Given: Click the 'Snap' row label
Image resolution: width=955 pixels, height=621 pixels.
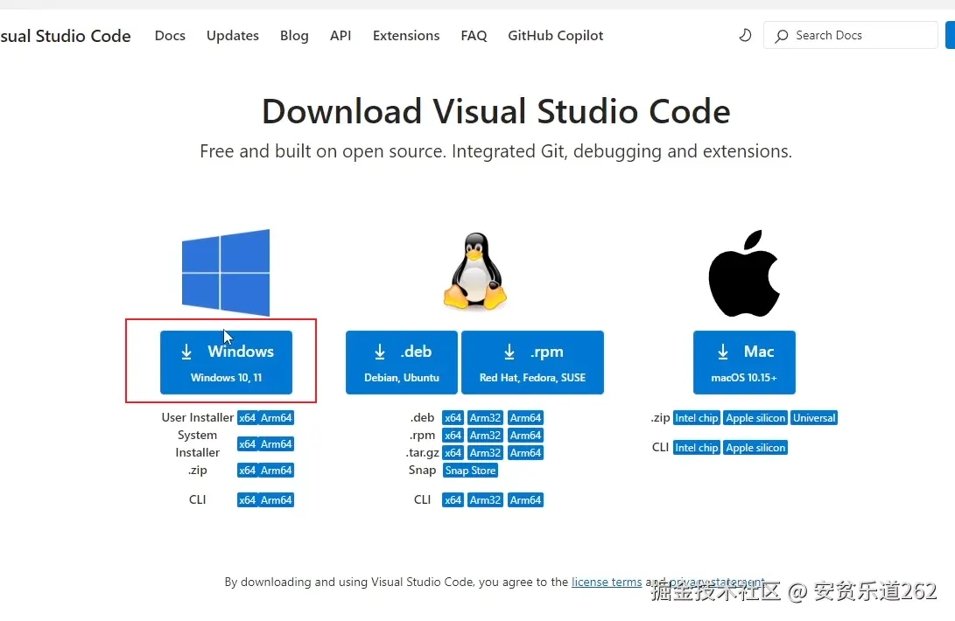Looking at the screenshot, I should coord(422,470).
